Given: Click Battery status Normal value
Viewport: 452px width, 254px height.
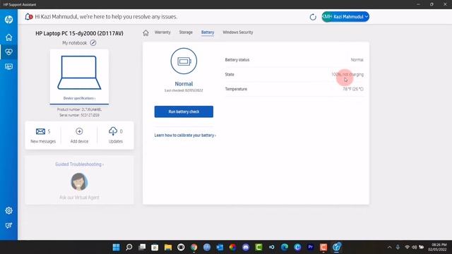Looking at the screenshot, I should click(x=357, y=59).
